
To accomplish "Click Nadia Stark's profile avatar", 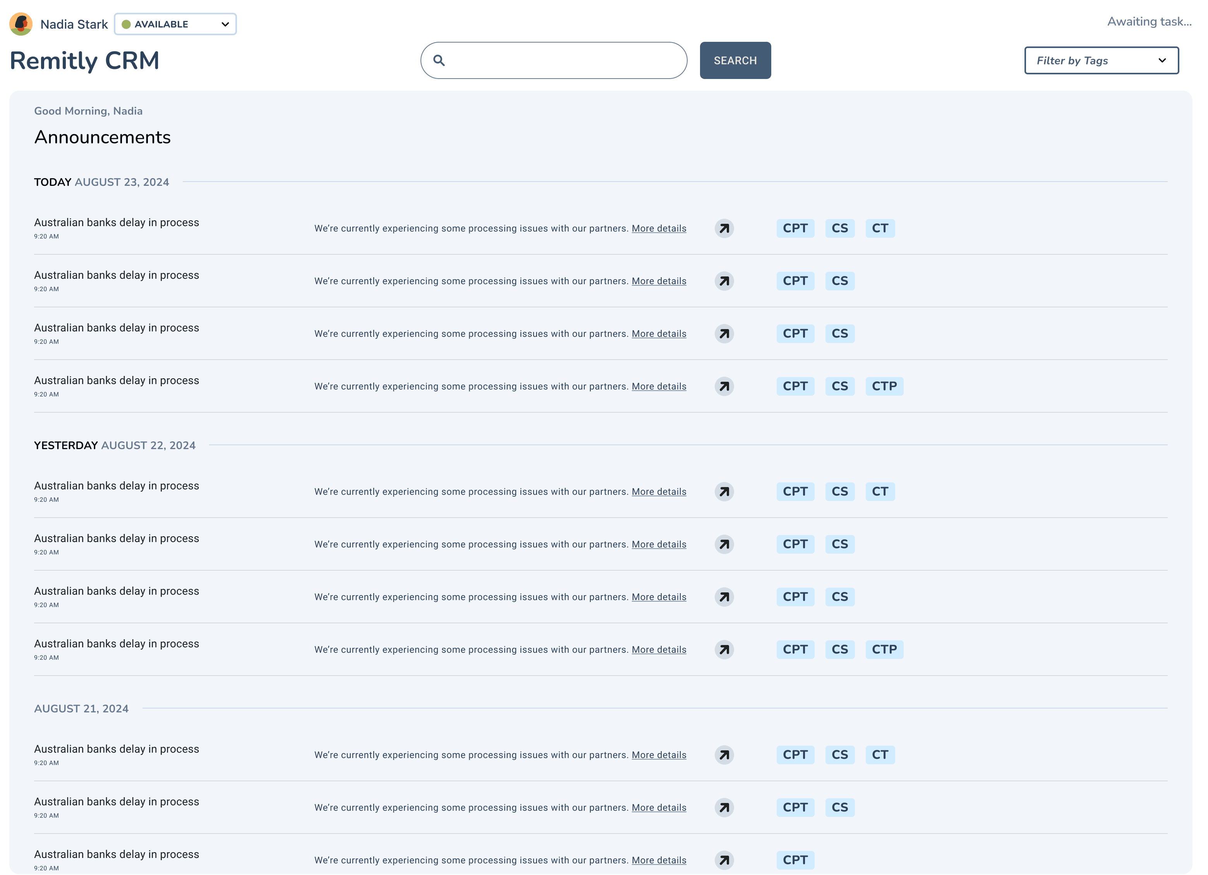I will (x=21, y=24).
